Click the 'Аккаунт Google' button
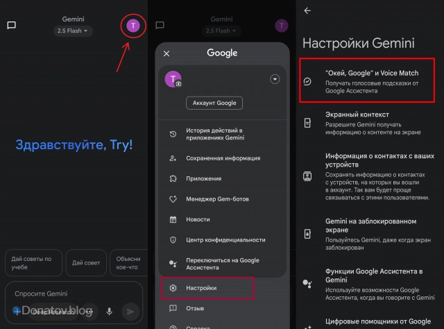This screenshot has width=444, height=329. coord(214,103)
